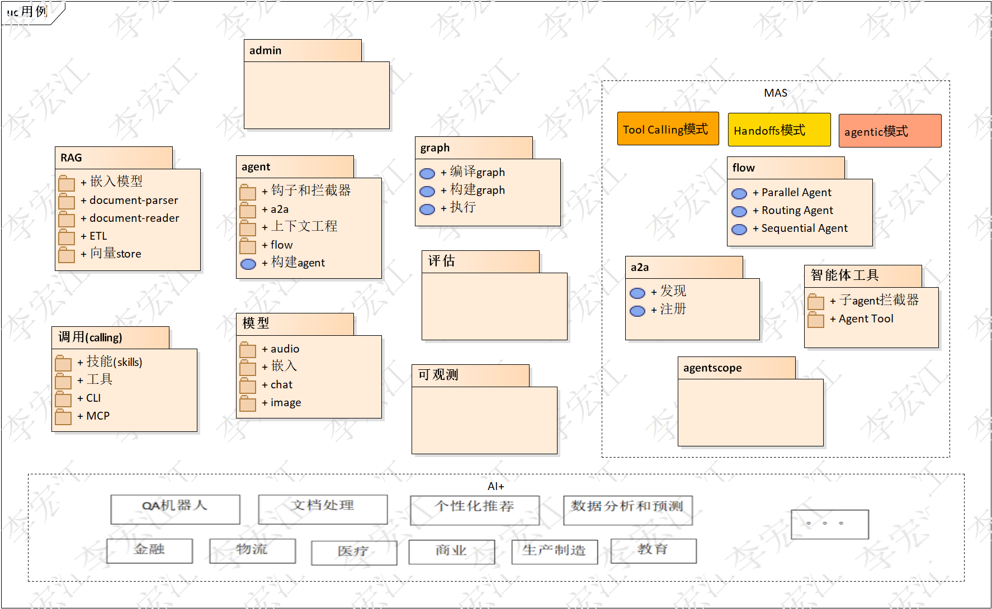Click the ellipsis box in AI+ boundary
This screenshot has height=609, width=992.
(x=830, y=524)
